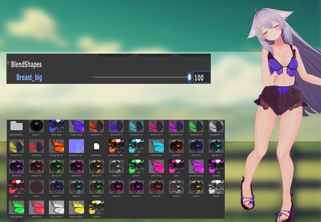Select the trans 4 green asset
This screenshot has width=321, height=222.
tap(116, 187)
